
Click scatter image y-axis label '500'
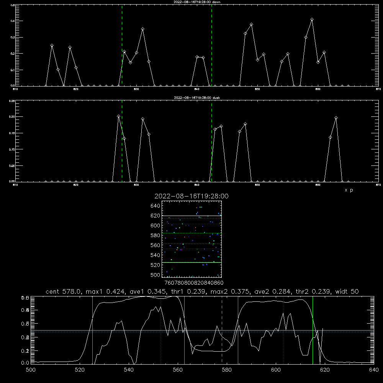point(155,275)
